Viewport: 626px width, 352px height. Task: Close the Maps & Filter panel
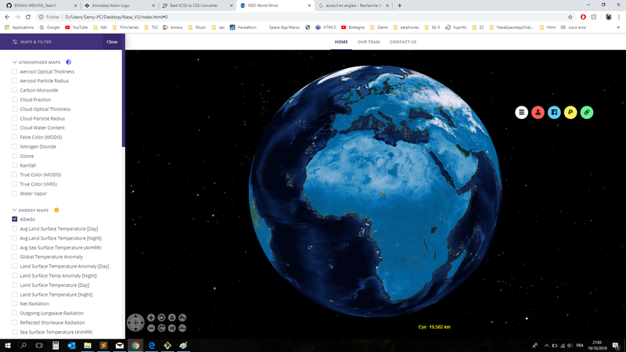coord(112,41)
